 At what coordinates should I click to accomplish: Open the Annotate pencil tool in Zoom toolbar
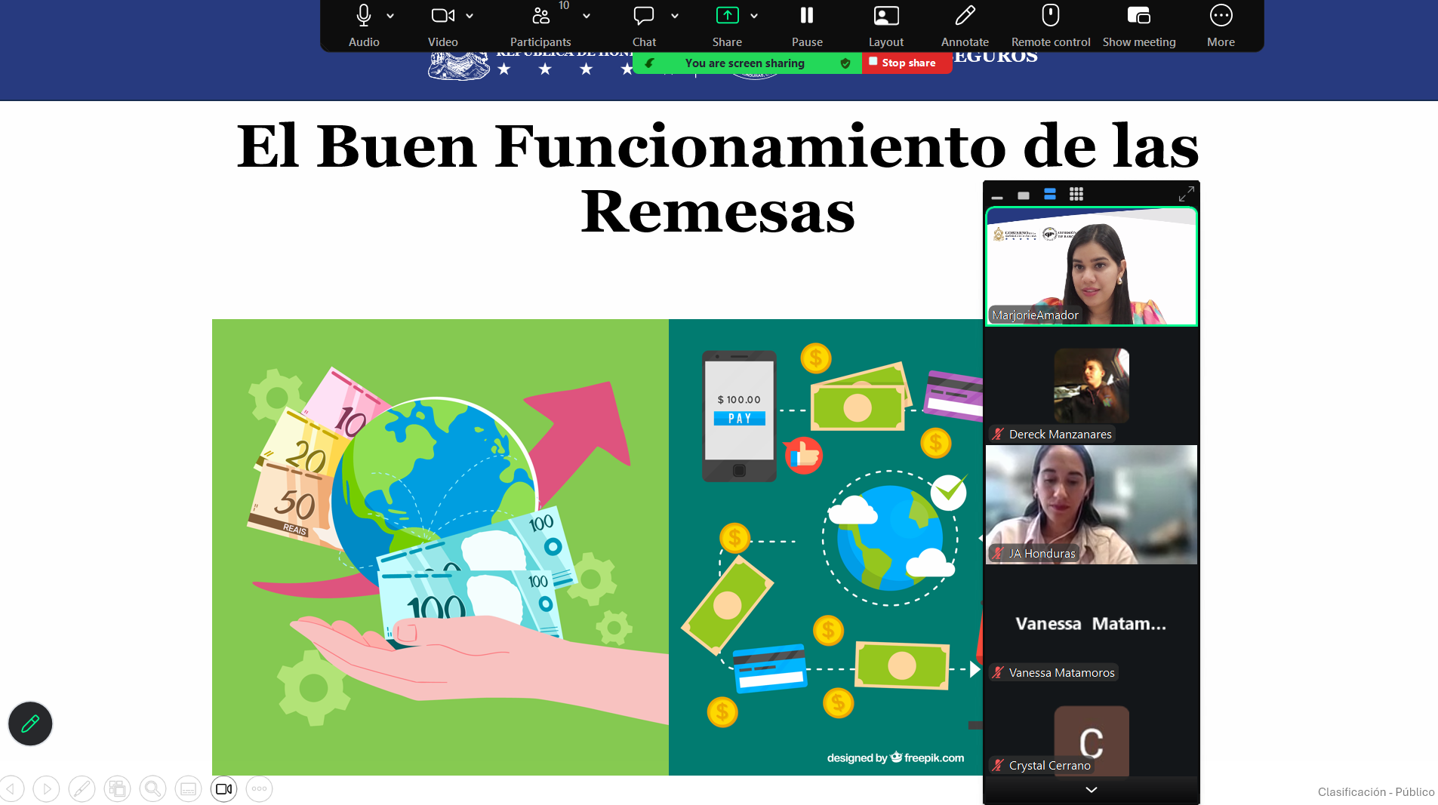coord(964,24)
